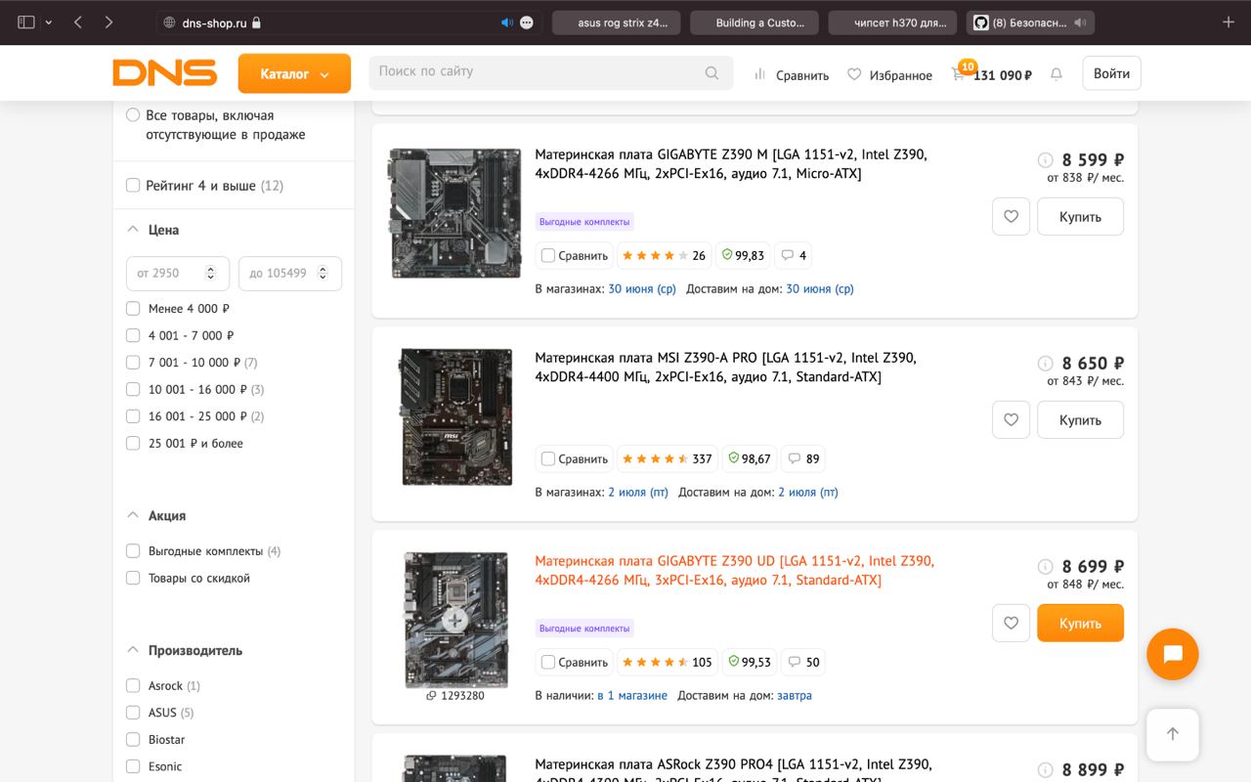Add GIGABYTE Z390 UD to favorites heart

click(x=1011, y=623)
